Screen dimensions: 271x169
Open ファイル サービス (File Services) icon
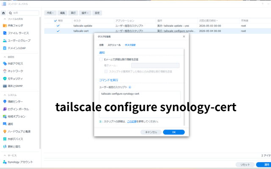click(x=5, y=33)
